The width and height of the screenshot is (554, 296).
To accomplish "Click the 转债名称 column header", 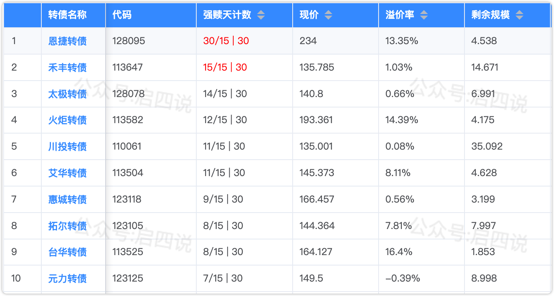I will click(67, 15).
